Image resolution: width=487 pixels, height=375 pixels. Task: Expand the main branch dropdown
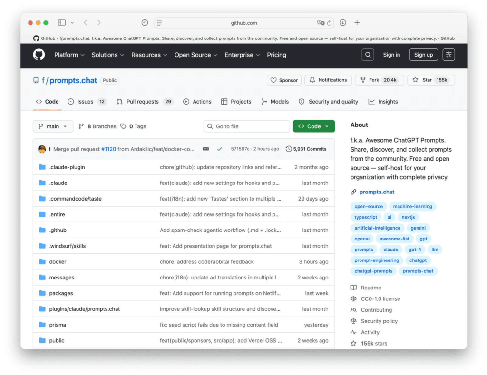tap(53, 126)
